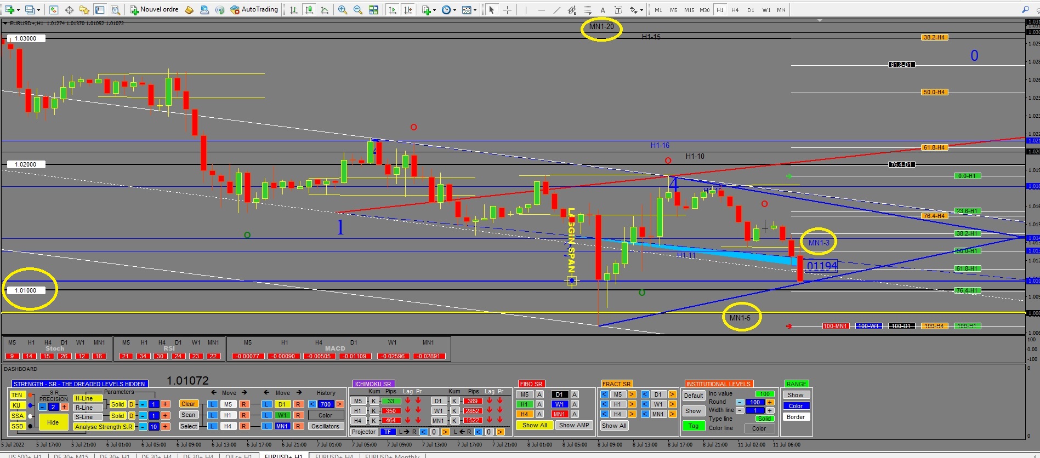The width and height of the screenshot is (1040, 458).
Task: Toggle the R-Line option
Action: click(87, 408)
